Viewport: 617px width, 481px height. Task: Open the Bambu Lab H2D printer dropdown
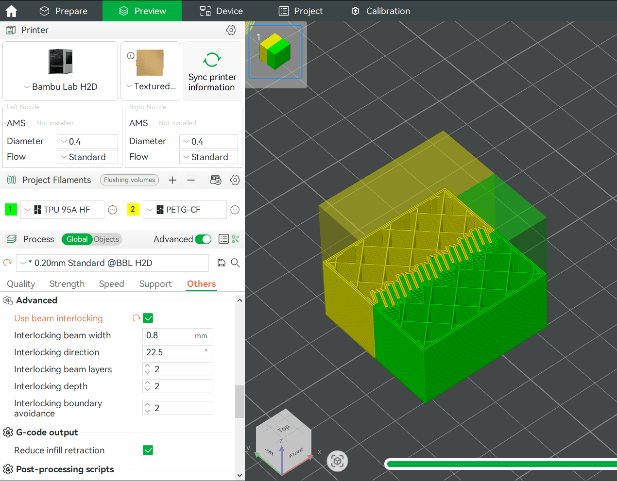(60, 87)
